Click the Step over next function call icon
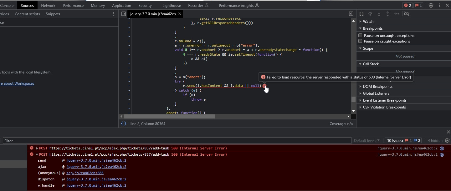This screenshot has width=451, height=191. [370, 14]
